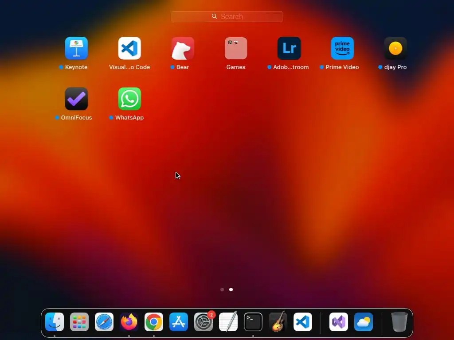Screen dimensions: 454x340
Task: Click the WhatsApp label text
Action: 129,118
